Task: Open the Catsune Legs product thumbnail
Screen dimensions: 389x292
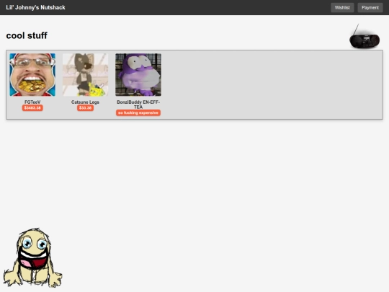Action: [85, 75]
